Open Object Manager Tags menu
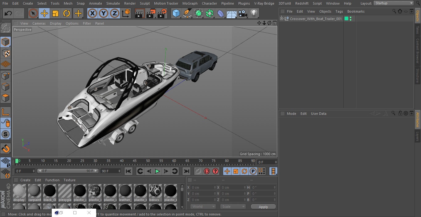 tap(339, 11)
